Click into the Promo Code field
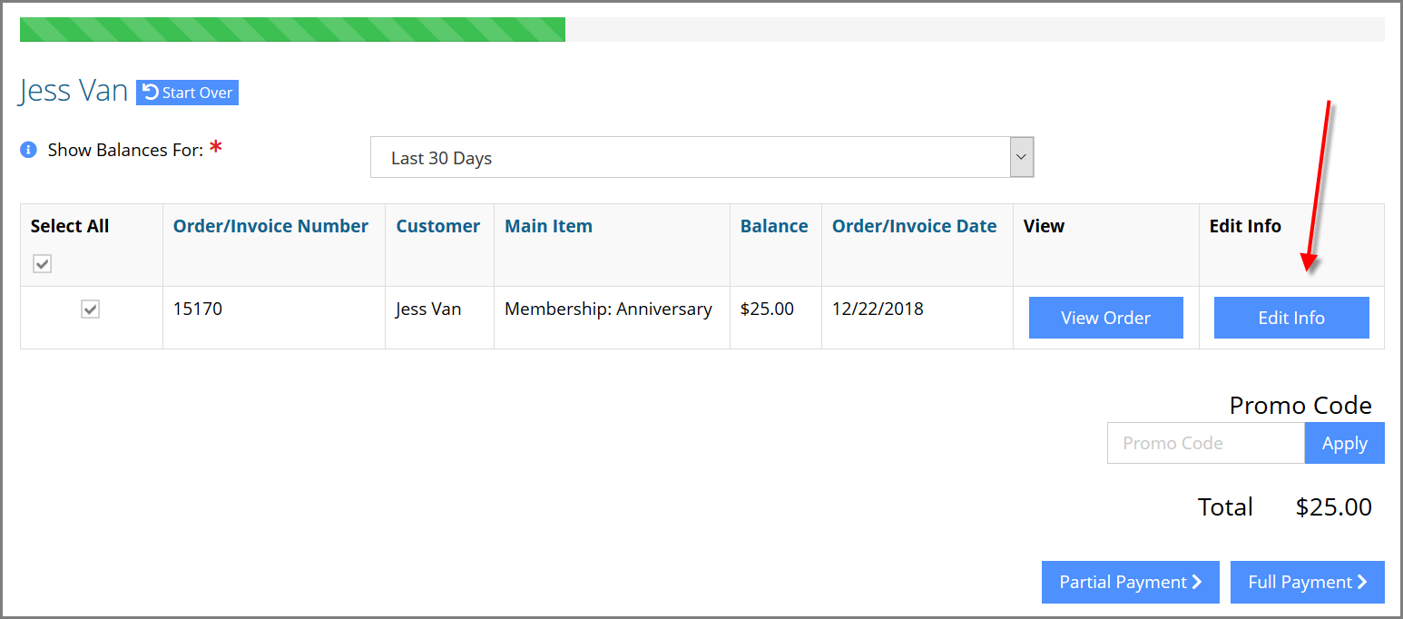Image resolution: width=1403 pixels, height=619 pixels. point(1206,443)
